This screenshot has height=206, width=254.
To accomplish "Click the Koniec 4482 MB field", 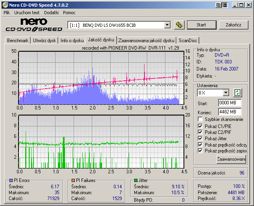I will click(x=230, y=112).
